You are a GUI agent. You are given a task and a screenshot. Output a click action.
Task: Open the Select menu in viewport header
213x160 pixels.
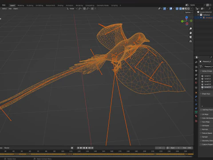pos(4,9)
